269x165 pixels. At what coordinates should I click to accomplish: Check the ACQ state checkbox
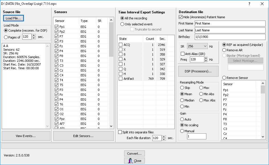(x=121, y=45)
